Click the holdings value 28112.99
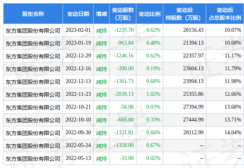This screenshot has height=168, width=244. coord(193,132)
